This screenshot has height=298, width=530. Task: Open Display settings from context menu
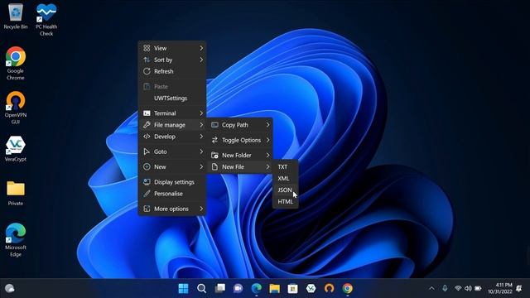click(172, 182)
